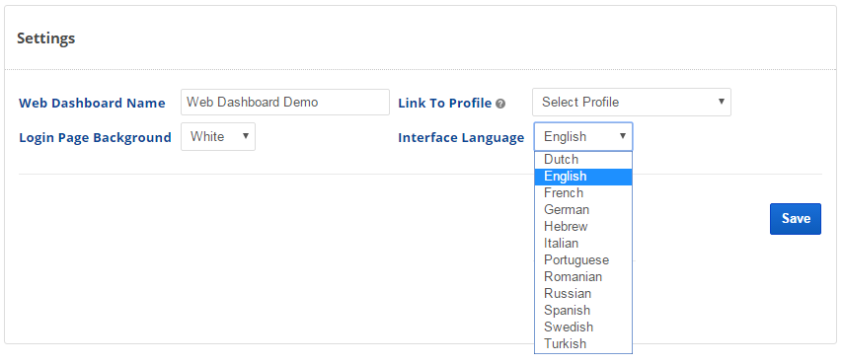Image resolution: width=843 pixels, height=364 pixels.
Task: Choose Dutch from the language list
Action: pos(583,160)
